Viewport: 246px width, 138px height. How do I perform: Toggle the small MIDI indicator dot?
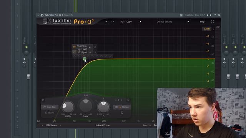tap(42, 125)
